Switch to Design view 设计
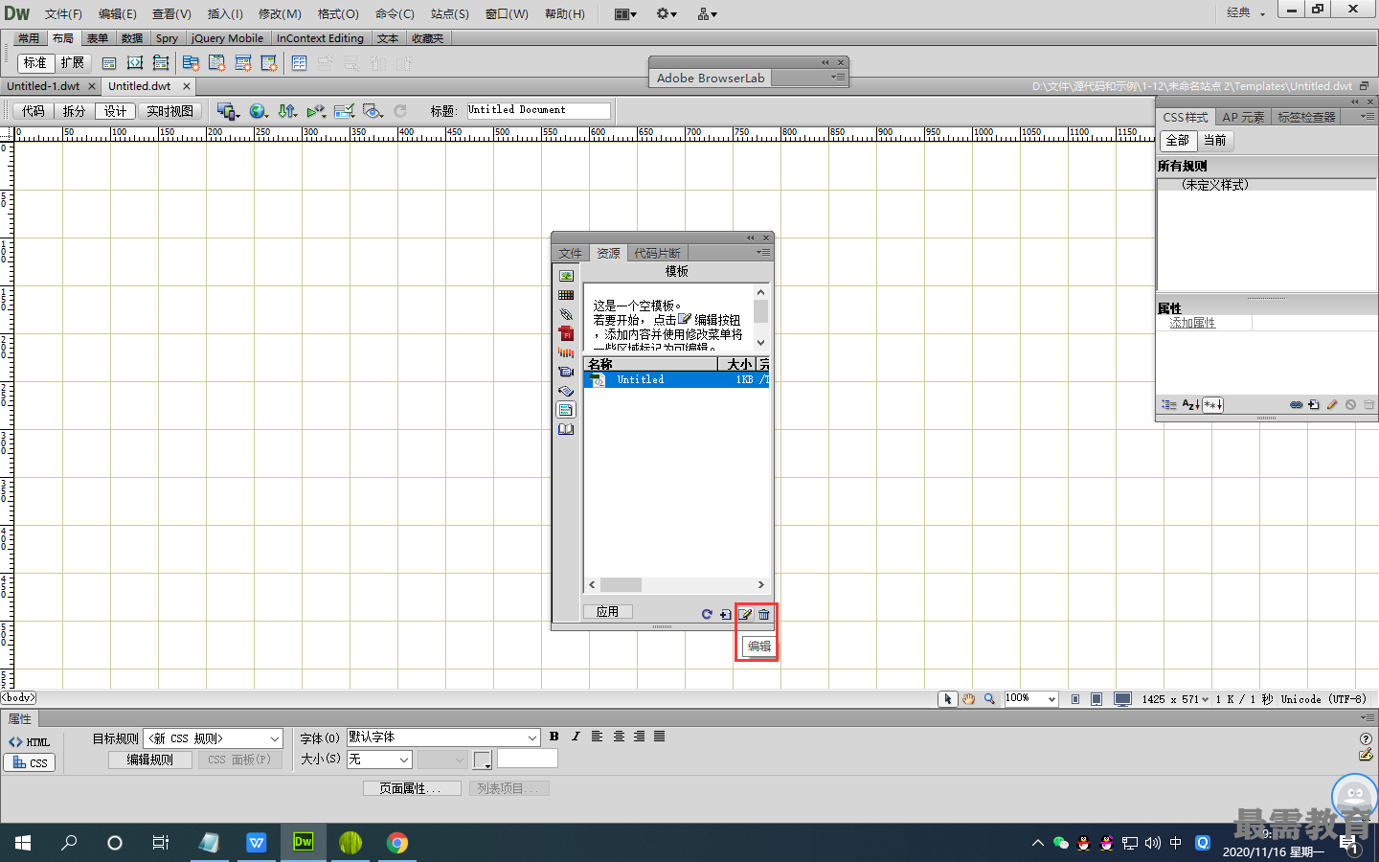 [116, 111]
